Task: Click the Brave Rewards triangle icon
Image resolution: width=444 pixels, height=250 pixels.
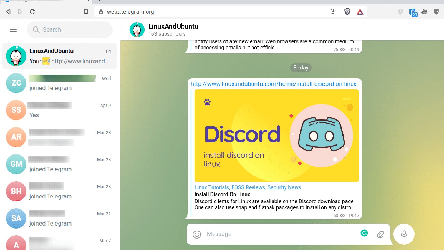Action: click(x=360, y=12)
